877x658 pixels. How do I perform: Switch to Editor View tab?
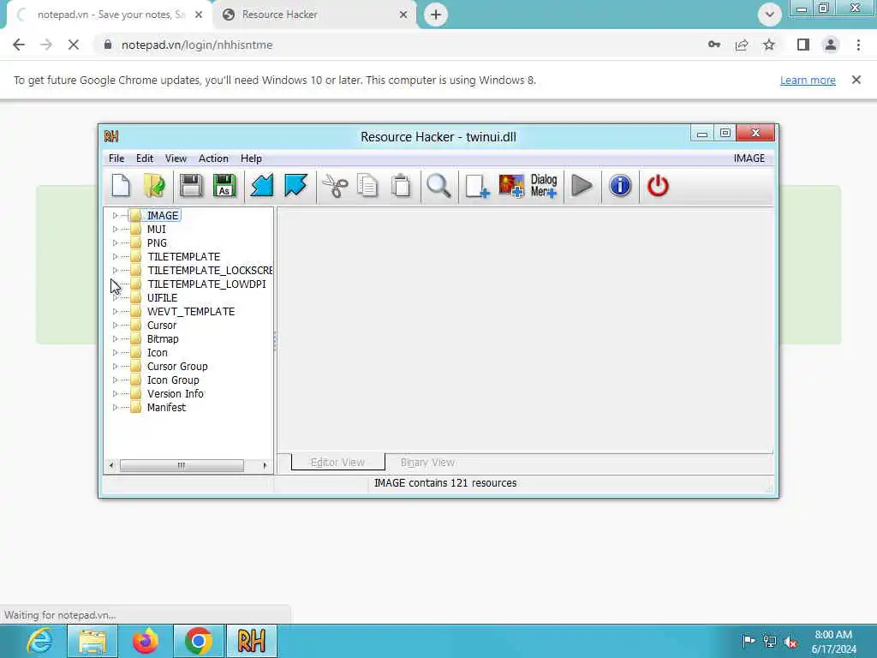coord(337,462)
